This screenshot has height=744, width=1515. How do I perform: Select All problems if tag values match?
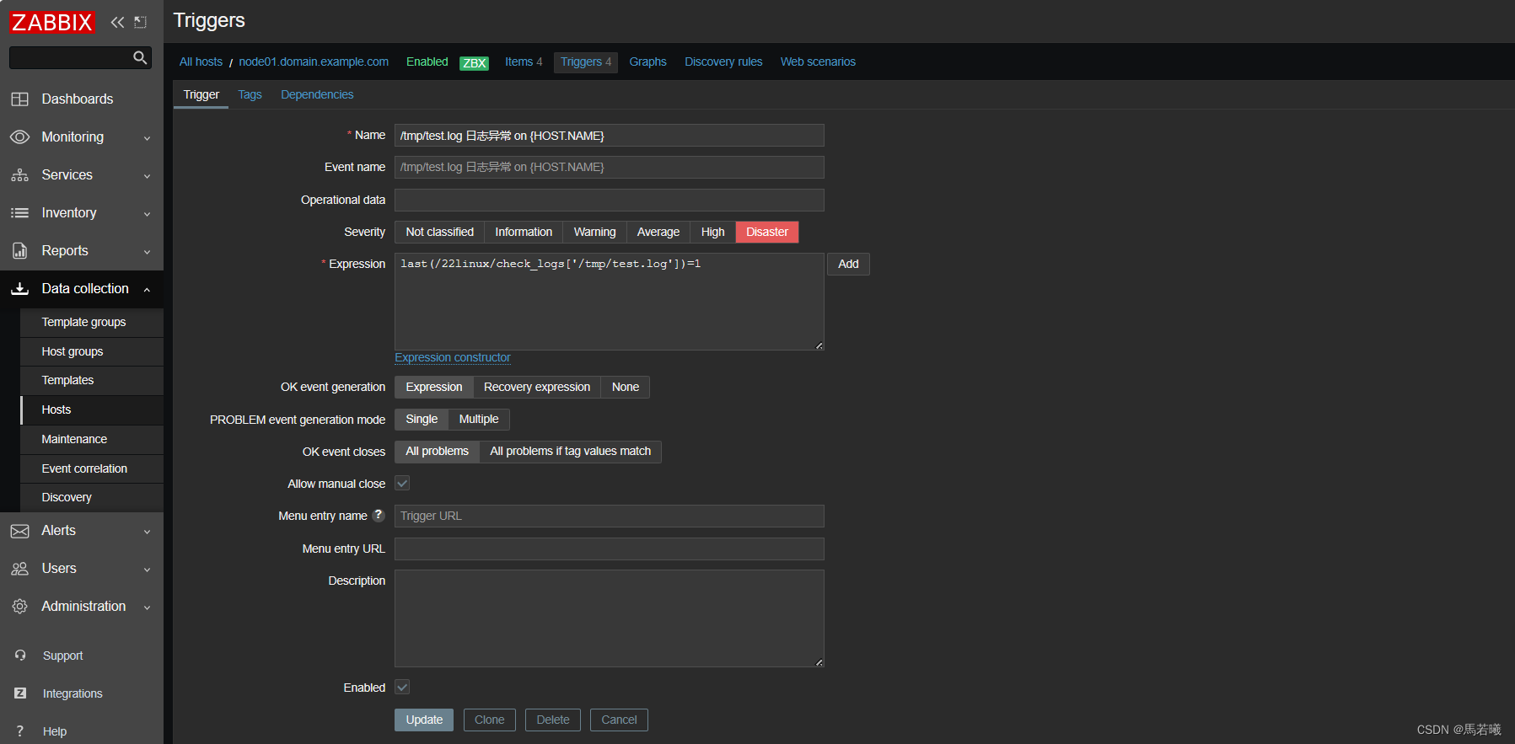pyautogui.click(x=570, y=452)
